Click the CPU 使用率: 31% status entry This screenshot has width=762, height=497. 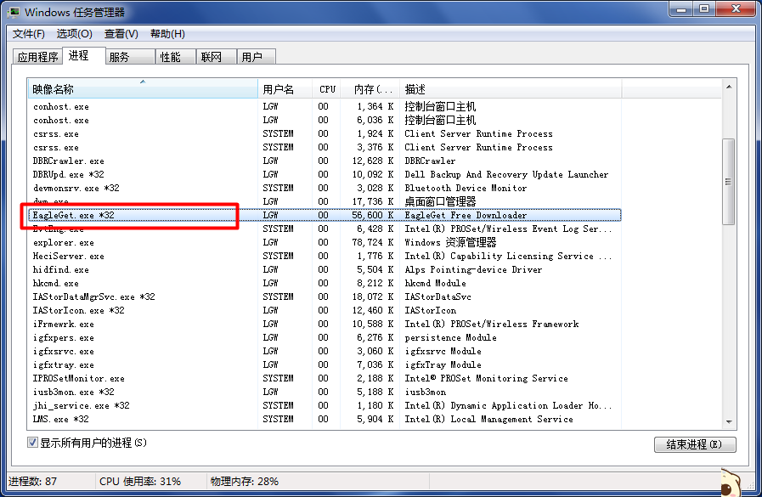[140, 482]
